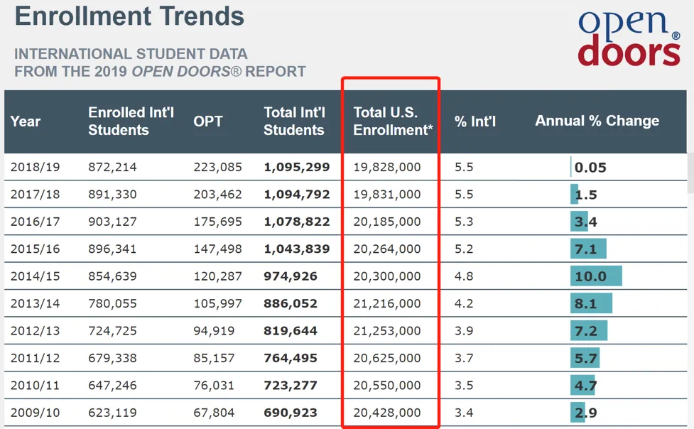Screen dimensions: 694x429
Task: Click the OPT column header
Action: coord(208,121)
